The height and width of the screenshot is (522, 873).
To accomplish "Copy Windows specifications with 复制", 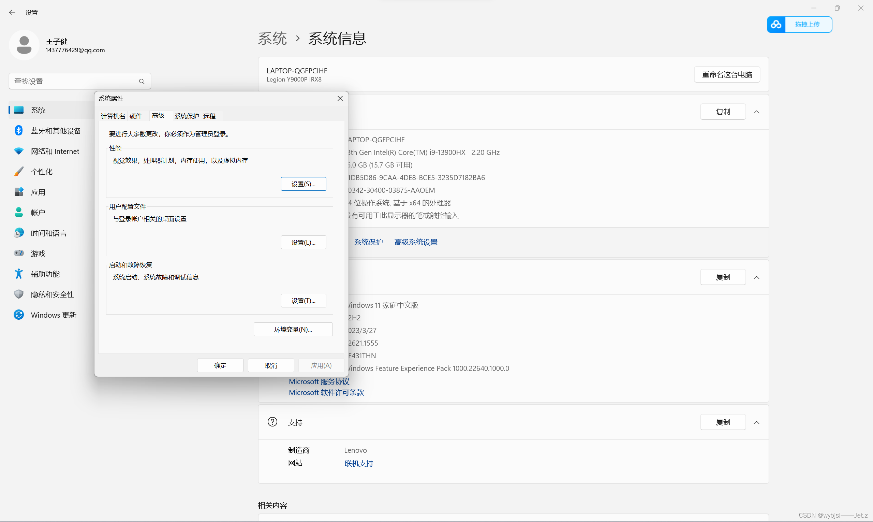I will [x=723, y=277].
